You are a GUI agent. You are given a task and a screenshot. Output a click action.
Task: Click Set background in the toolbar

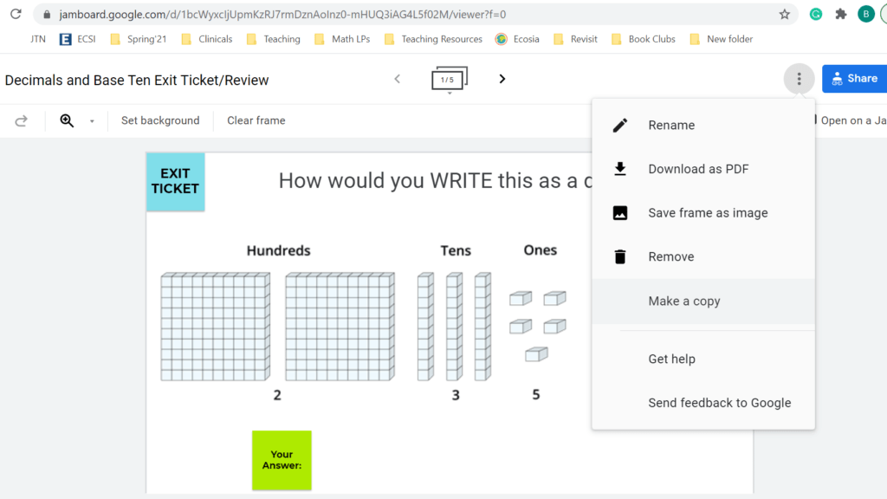tap(160, 120)
